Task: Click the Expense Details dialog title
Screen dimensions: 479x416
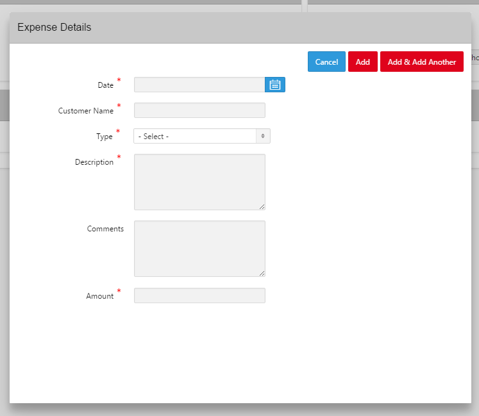Action: point(54,28)
